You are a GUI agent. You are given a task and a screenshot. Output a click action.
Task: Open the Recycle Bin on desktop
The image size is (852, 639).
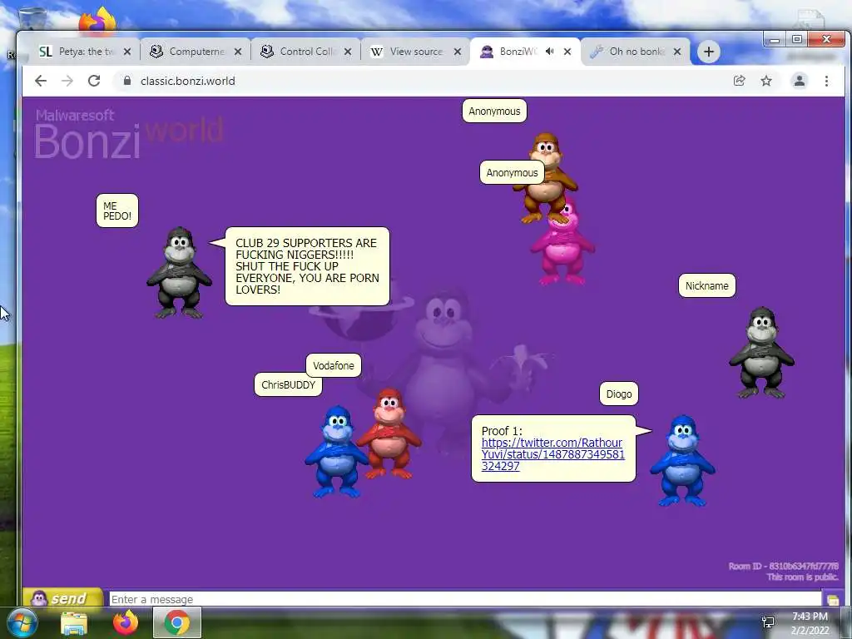(32, 19)
